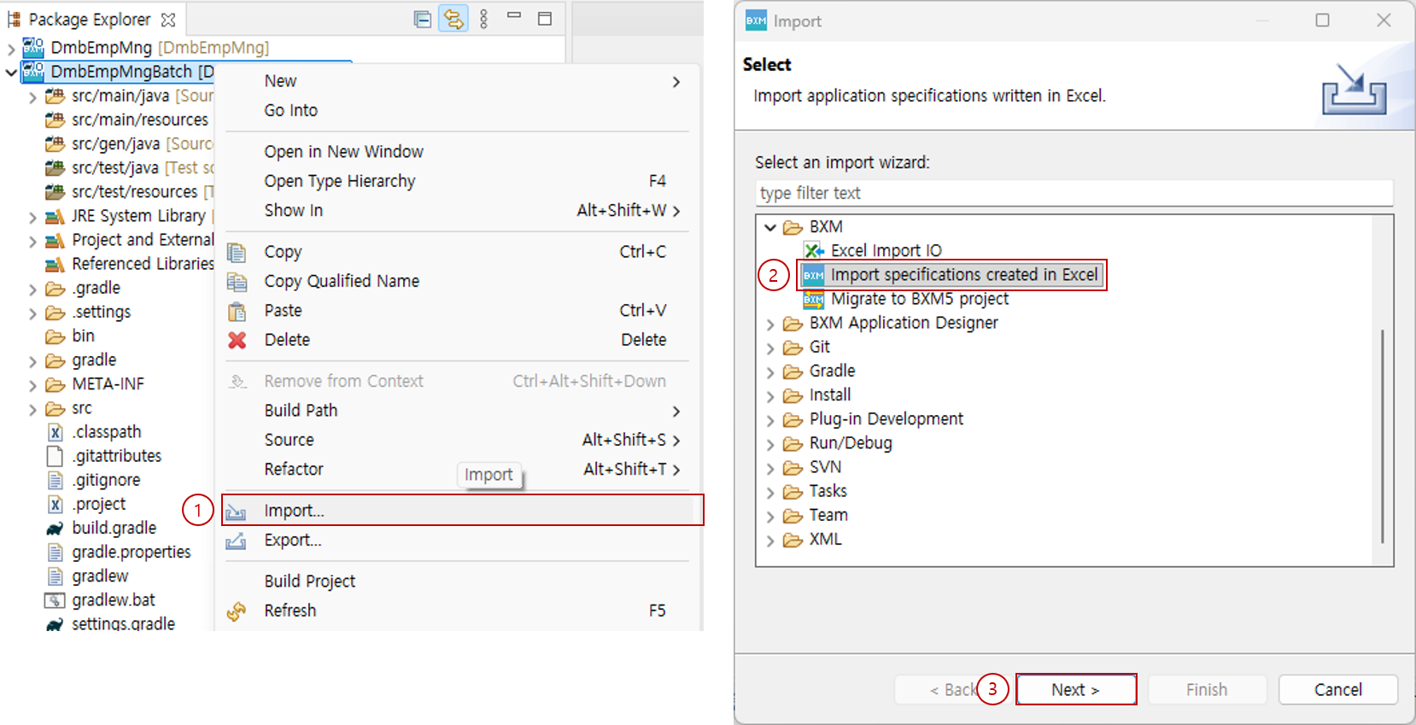This screenshot has width=1416, height=725.
Task: Open the Build Path submenu
Action: click(457, 411)
